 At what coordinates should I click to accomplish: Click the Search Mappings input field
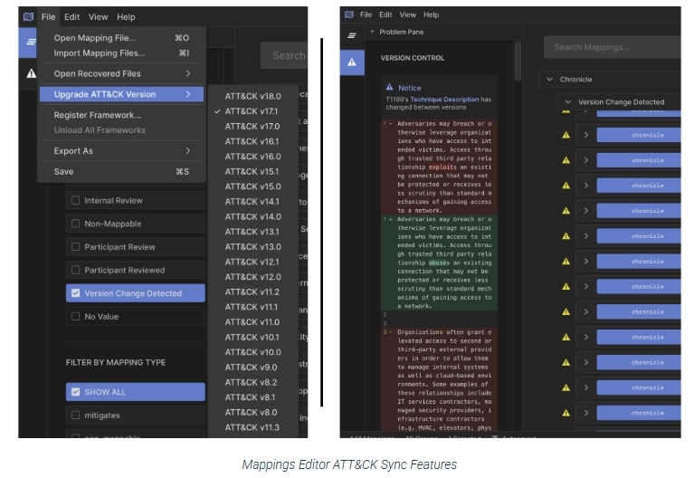pyautogui.click(x=615, y=47)
